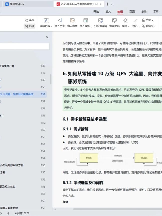Image resolution: width=162 pixels, height=216 pixels.
Task: Expand the Hyperlink (超链接) dropdown arrow
Action: 155,26
